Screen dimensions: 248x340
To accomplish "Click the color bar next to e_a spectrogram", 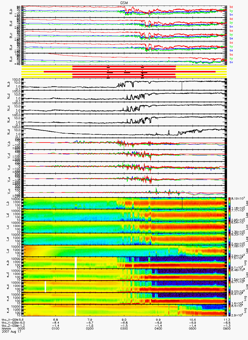I will click(229, 310).
